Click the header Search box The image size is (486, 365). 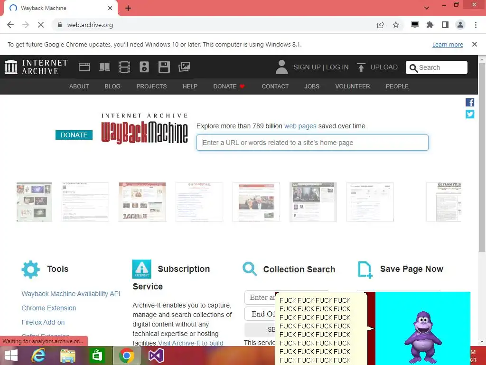pyautogui.click(x=437, y=67)
